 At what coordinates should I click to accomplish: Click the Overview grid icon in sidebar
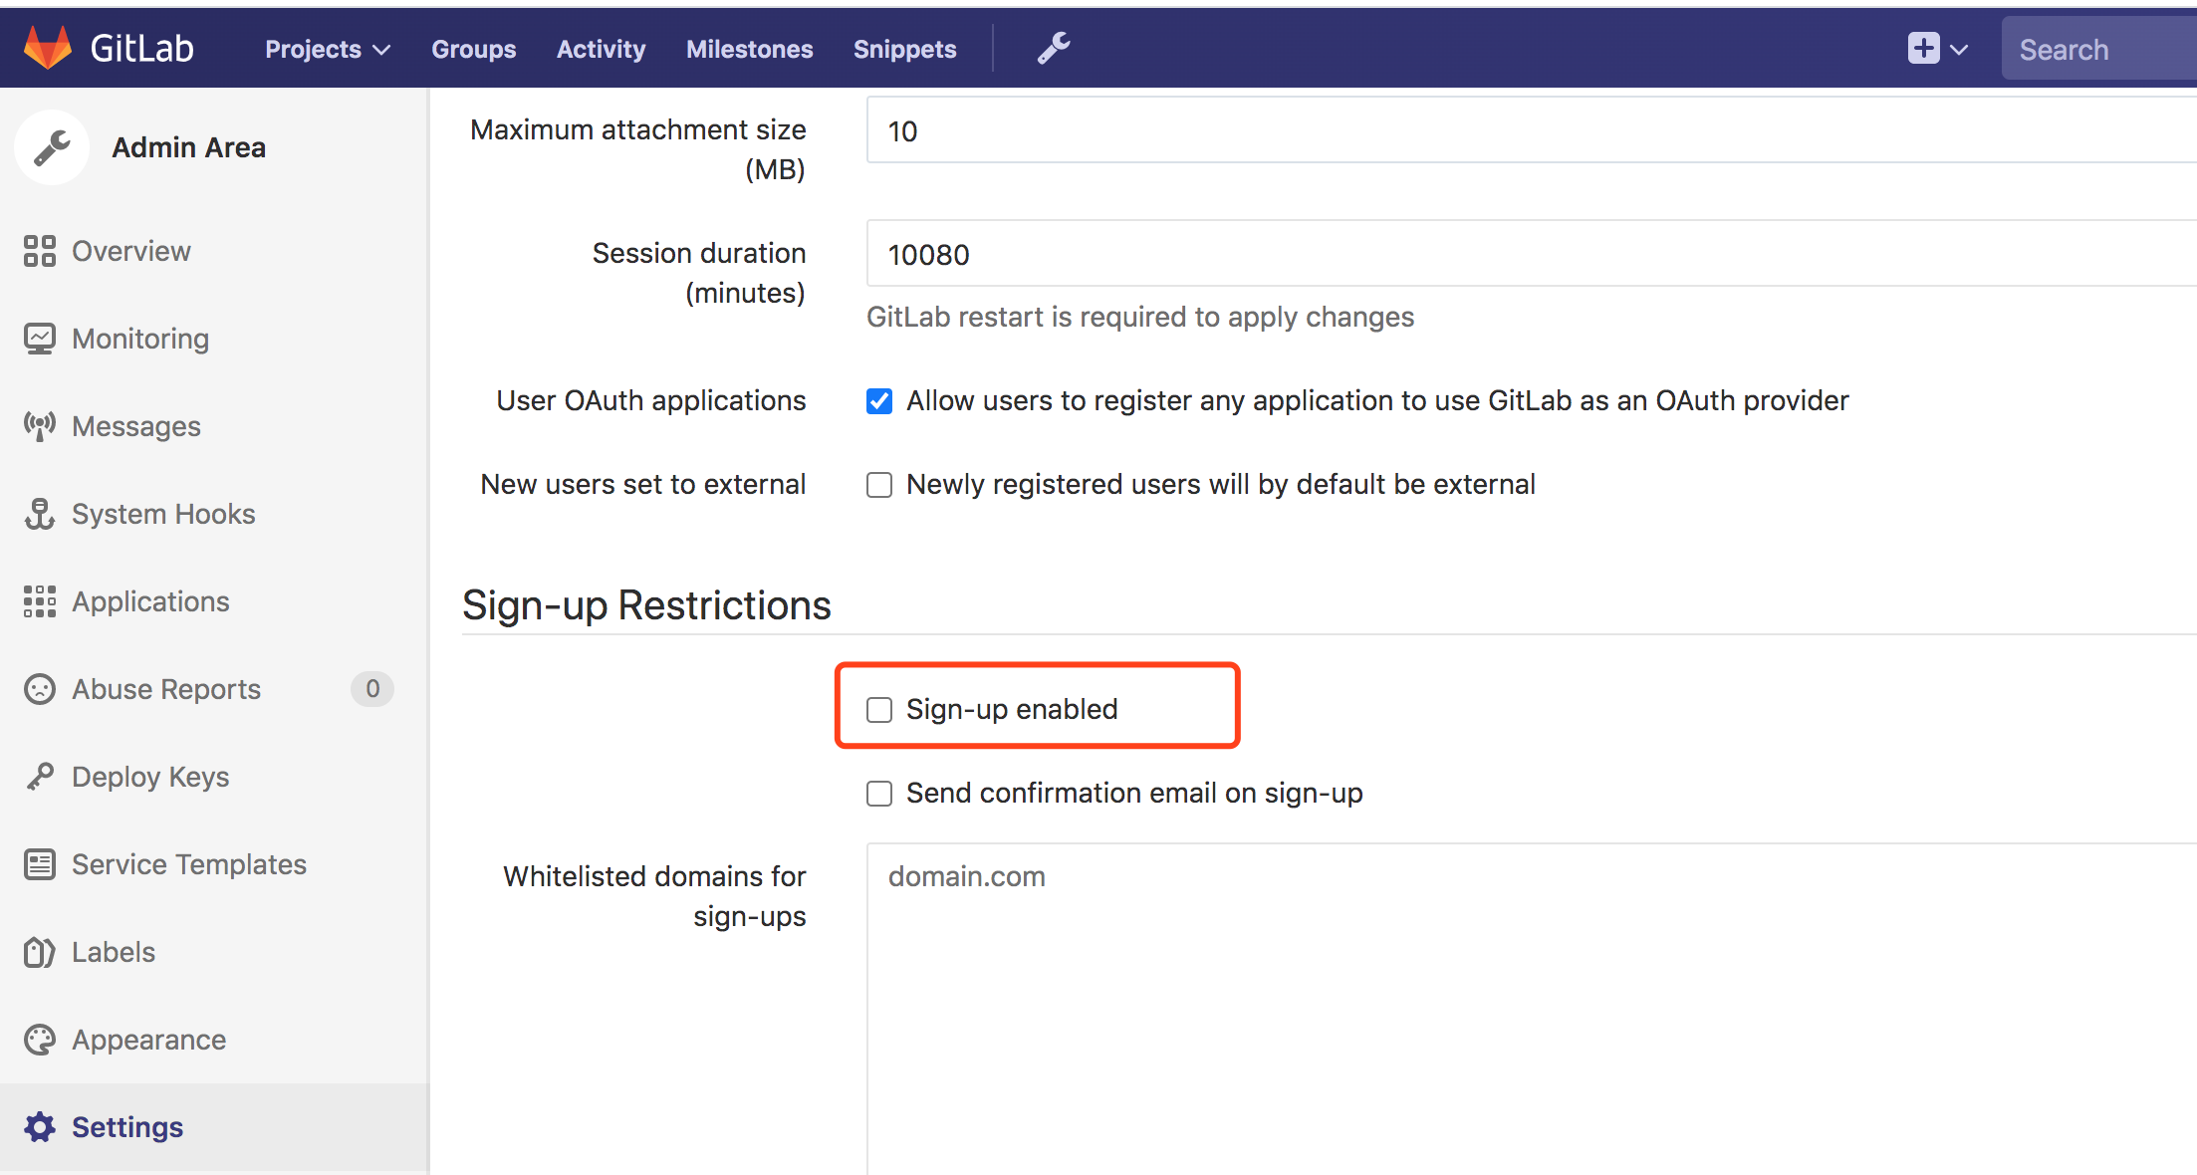click(40, 251)
